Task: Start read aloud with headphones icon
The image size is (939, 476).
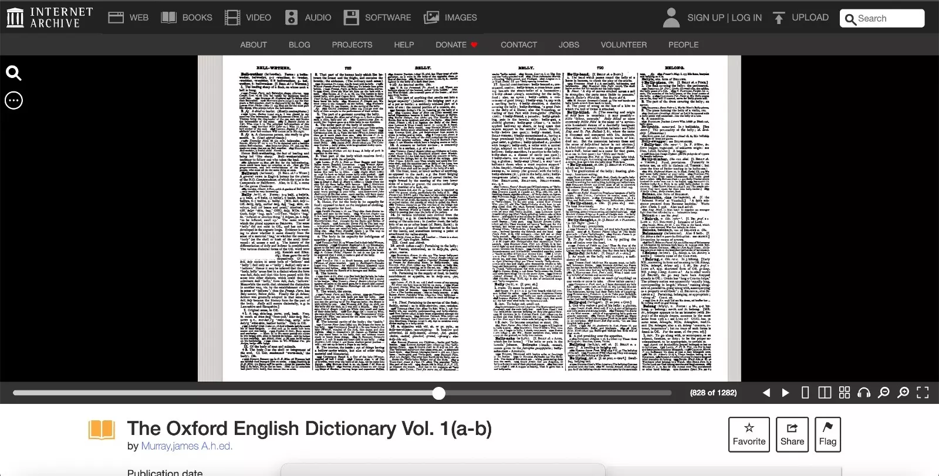Action: tap(864, 393)
